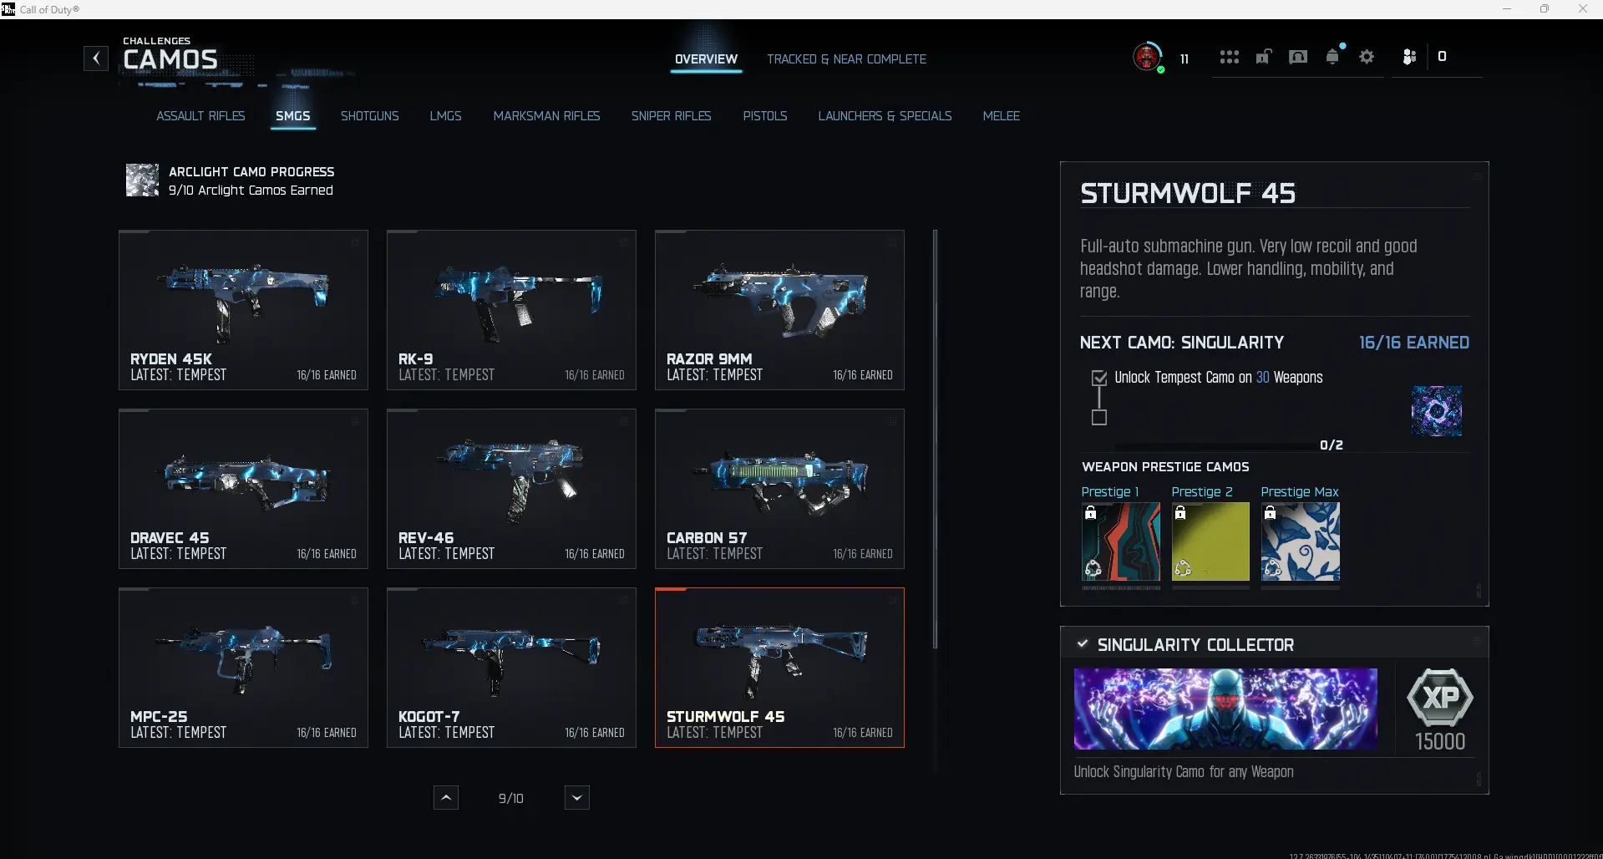Viewport: 1603px width, 859px height.
Task: Toggle the checked Unlock Tempest Camo checkbox
Action: click(1099, 378)
